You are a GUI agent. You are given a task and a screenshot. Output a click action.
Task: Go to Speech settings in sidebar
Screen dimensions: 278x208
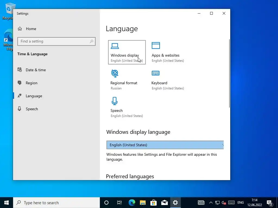[x=32, y=109]
